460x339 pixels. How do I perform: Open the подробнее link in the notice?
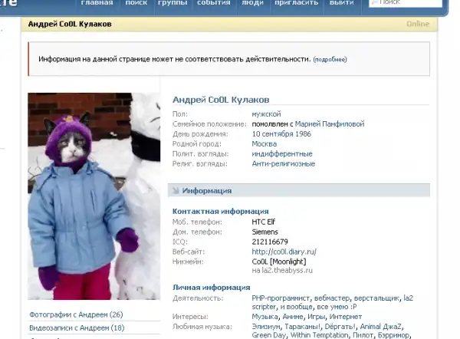[x=330, y=59]
